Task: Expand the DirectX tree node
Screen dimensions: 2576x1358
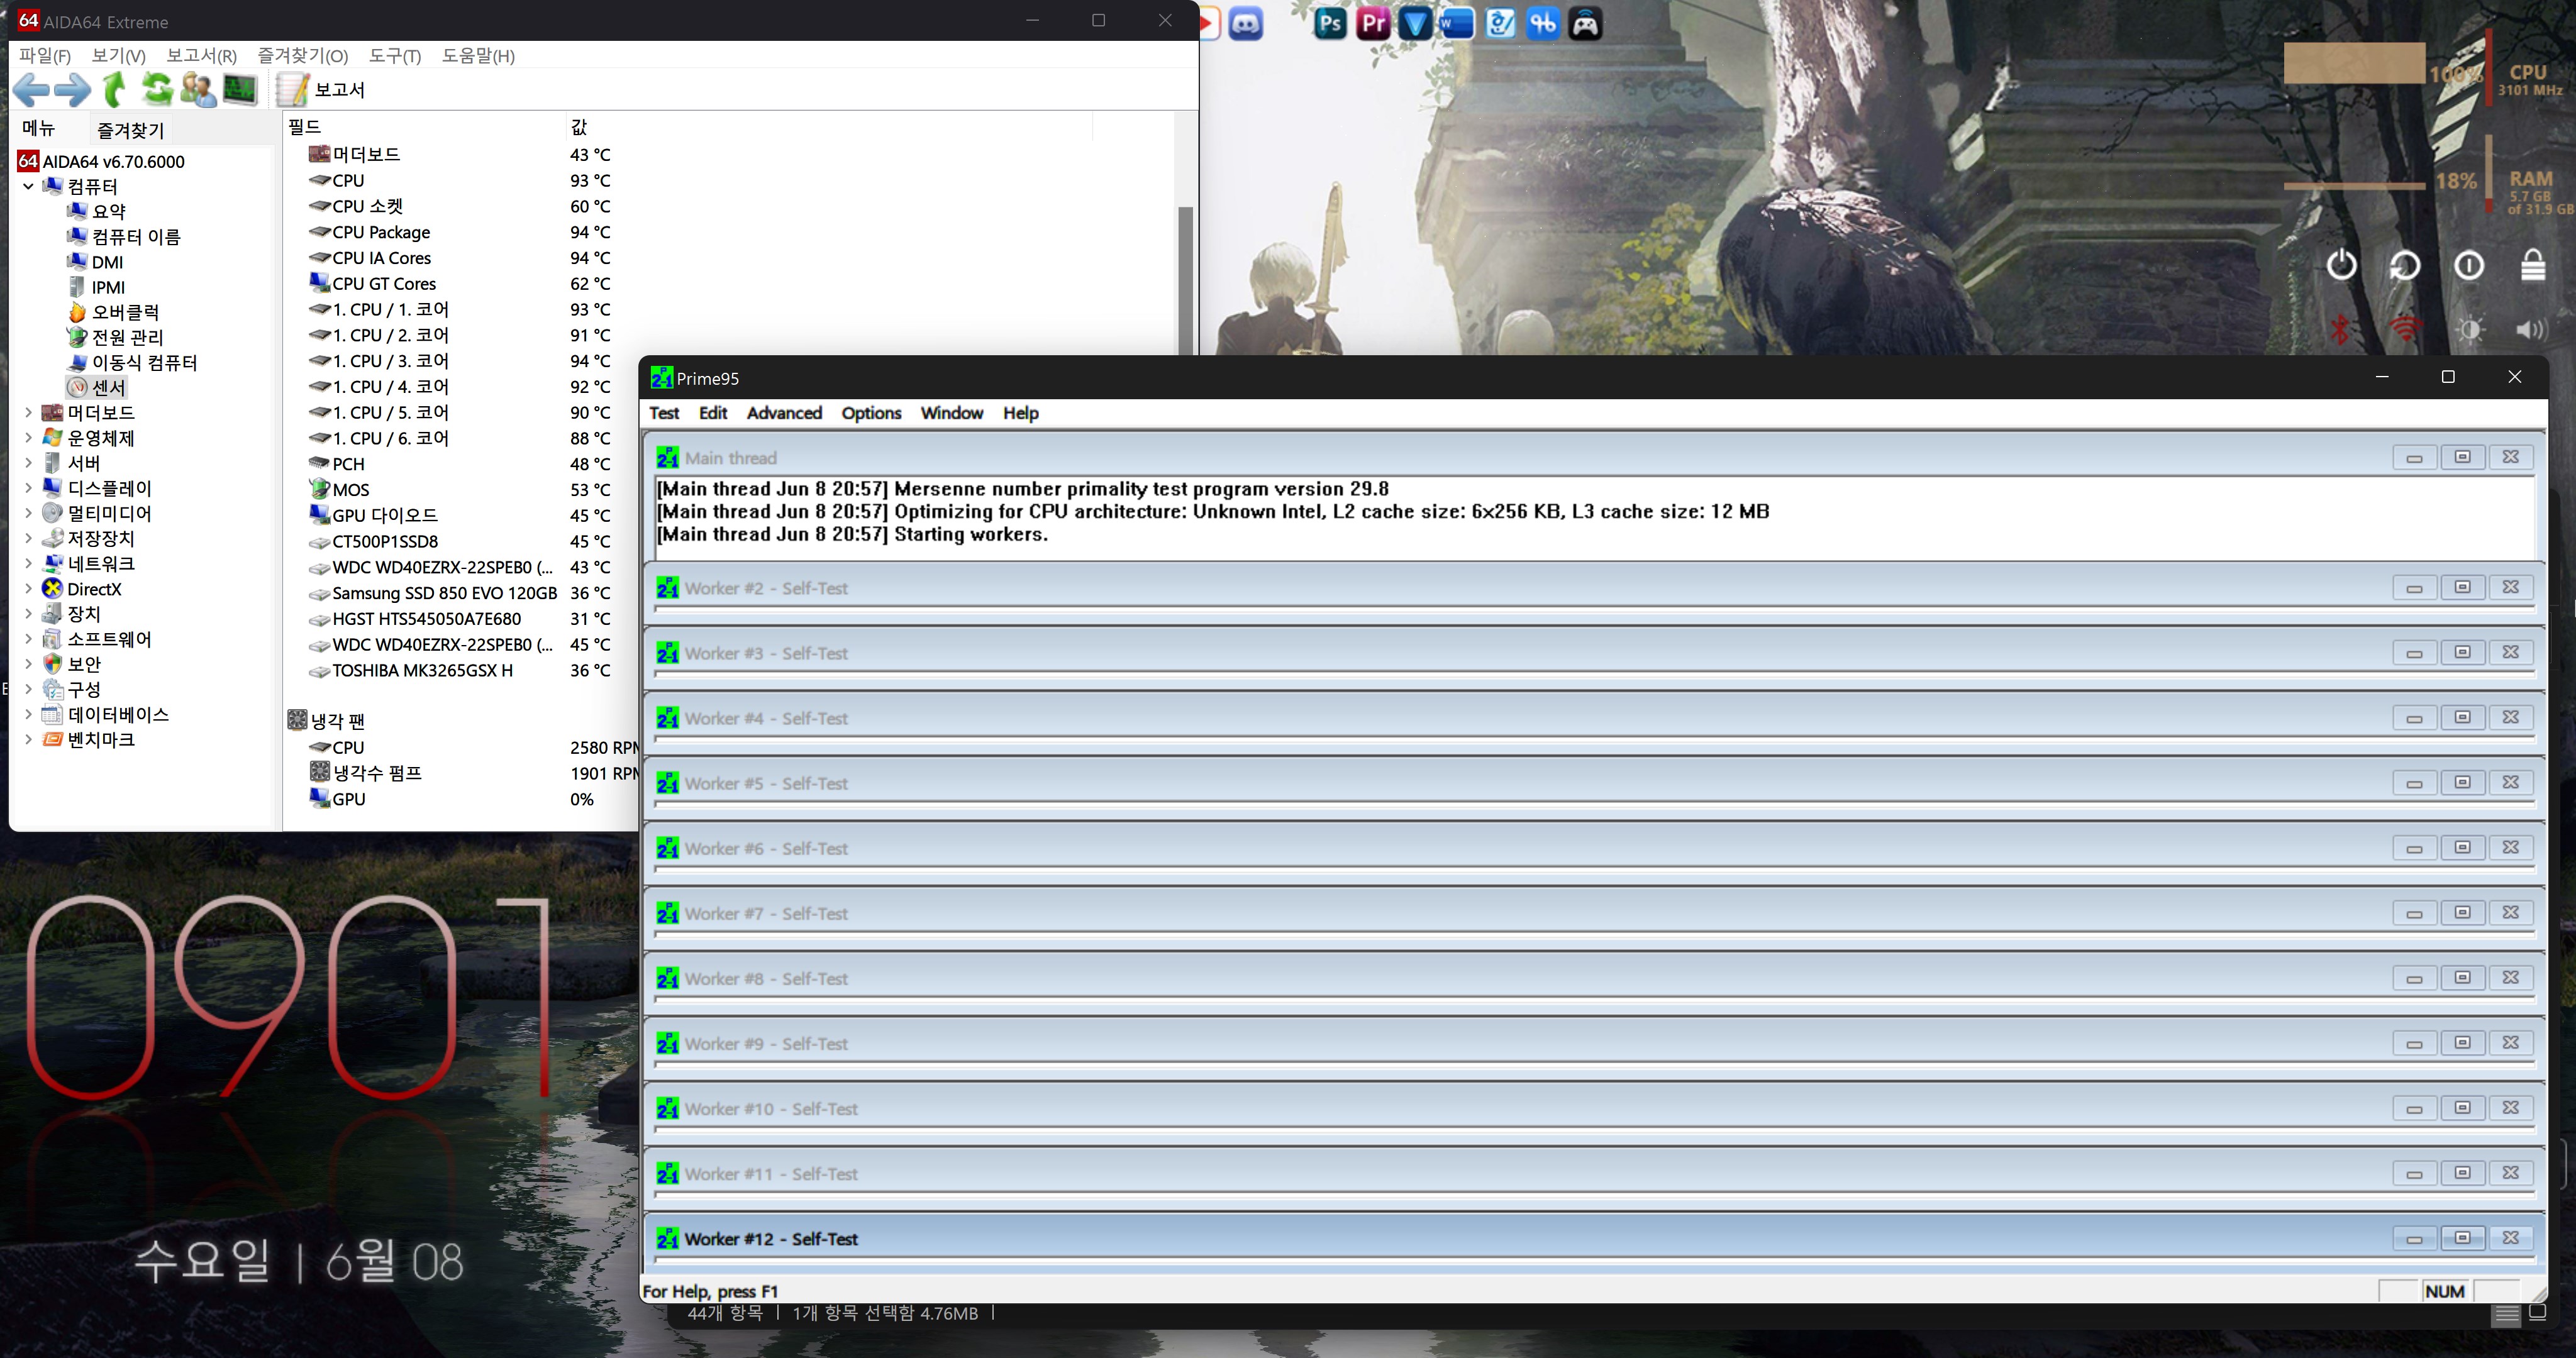Action: (28, 588)
